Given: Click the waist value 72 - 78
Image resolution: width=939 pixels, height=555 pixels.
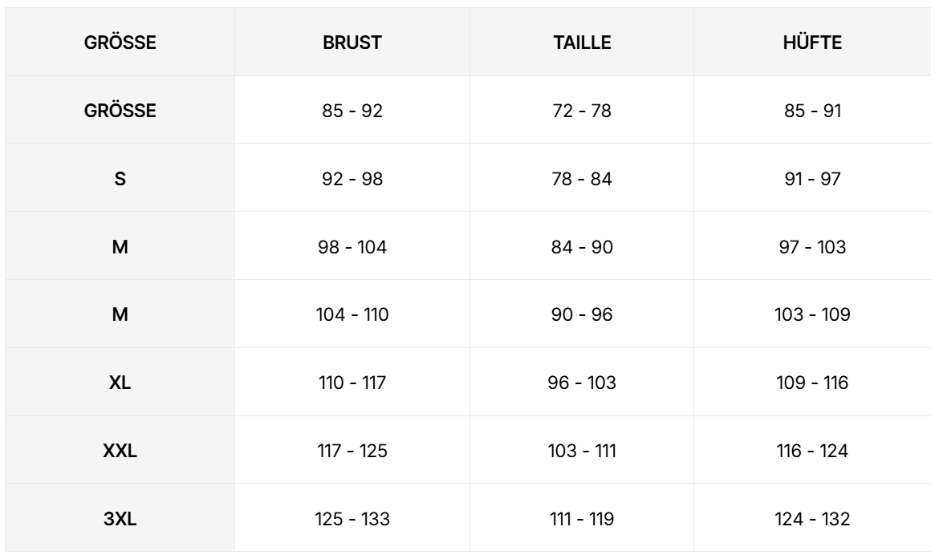Looking at the screenshot, I should pyautogui.click(x=583, y=111).
